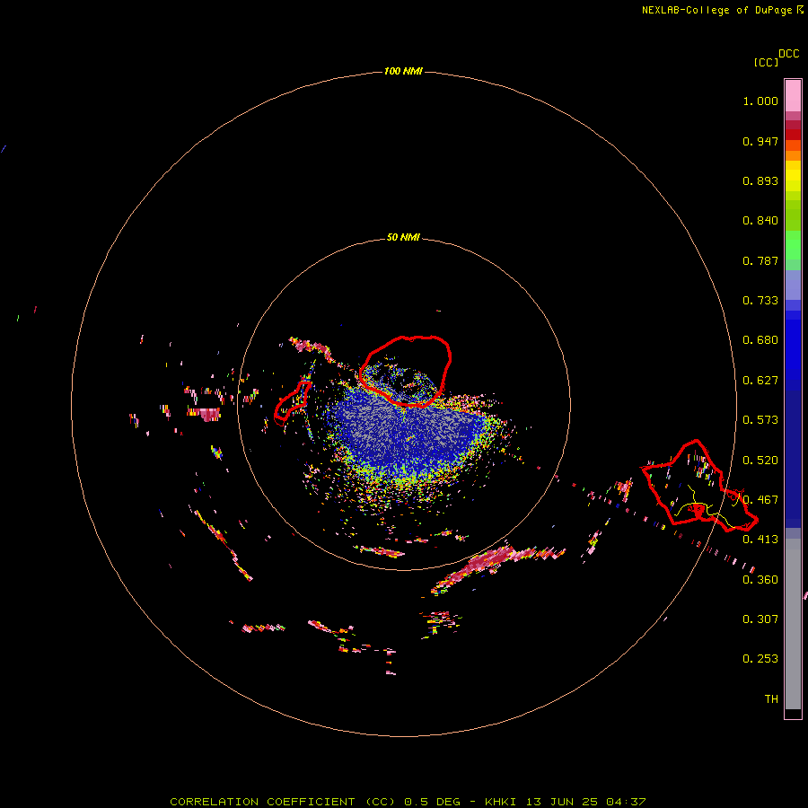Viewport: 808px width, 808px height.
Task: Click the large red-outlined island near radar center
Action: click(405, 371)
